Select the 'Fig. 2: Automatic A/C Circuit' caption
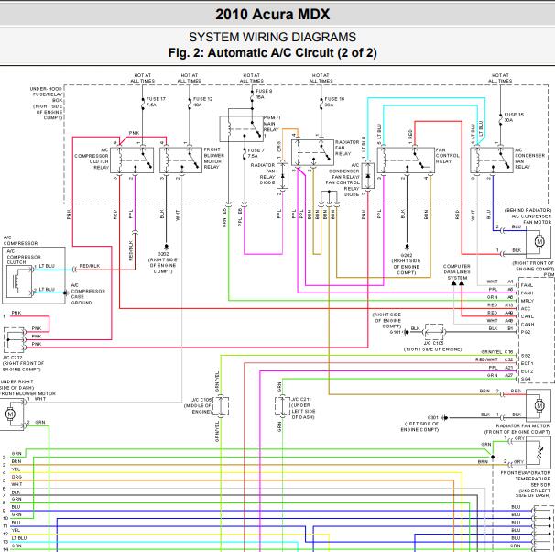Screen dimensions: 555x552 273,52
